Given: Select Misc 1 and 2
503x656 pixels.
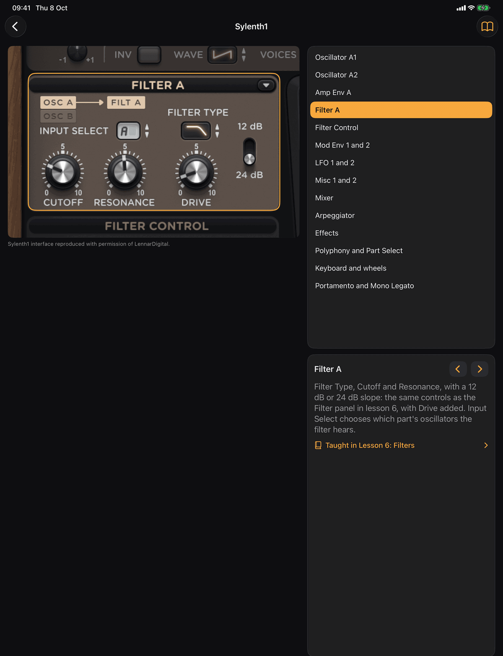Looking at the screenshot, I should [x=401, y=180].
